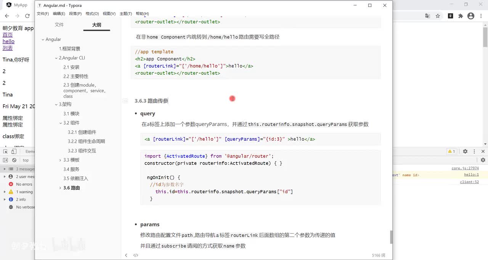Open the client:52 source link

[x=469, y=182]
